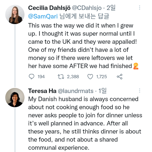The width and height of the screenshot is (152, 152).
Task: Like Cecilia's tweet with the heart icon
Action: (90, 77)
